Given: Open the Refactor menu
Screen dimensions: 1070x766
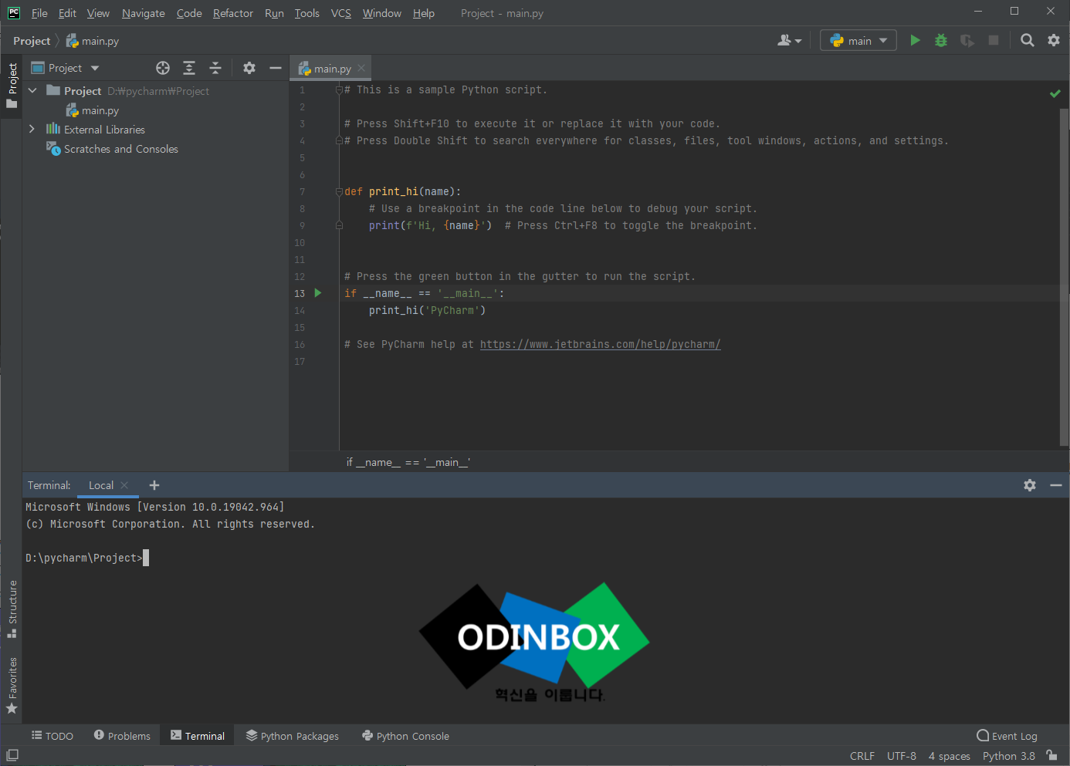Looking at the screenshot, I should click(x=233, y=13).
